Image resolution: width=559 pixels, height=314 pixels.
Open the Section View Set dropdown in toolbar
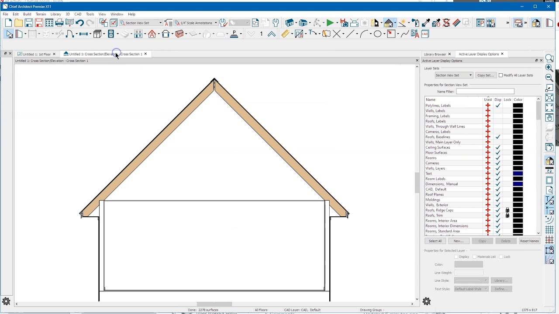coord(141,23)
